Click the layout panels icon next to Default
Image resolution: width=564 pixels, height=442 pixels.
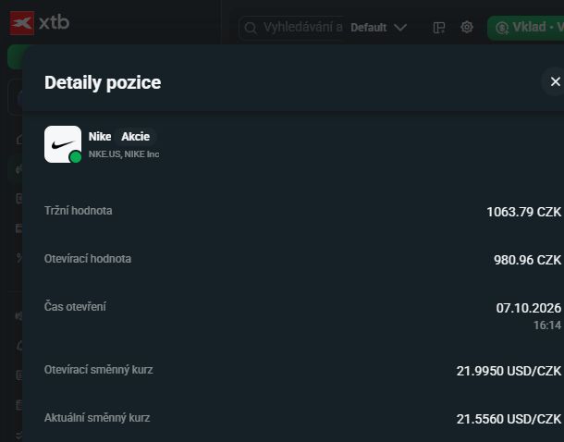point(439,28)
